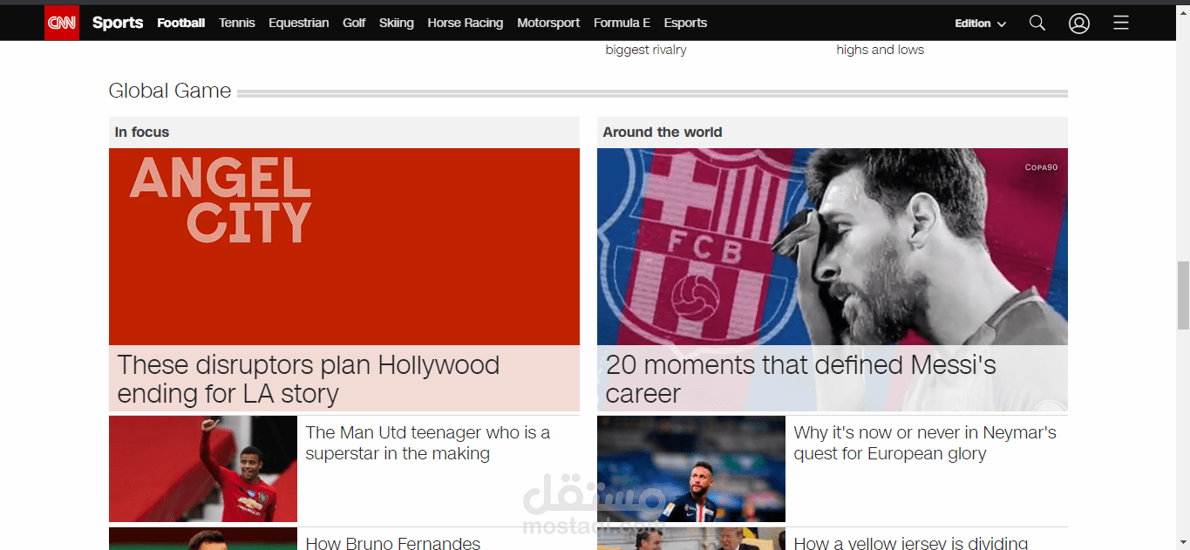
Task: Click the 'highs and lows' text link
Action: (881, 50)
